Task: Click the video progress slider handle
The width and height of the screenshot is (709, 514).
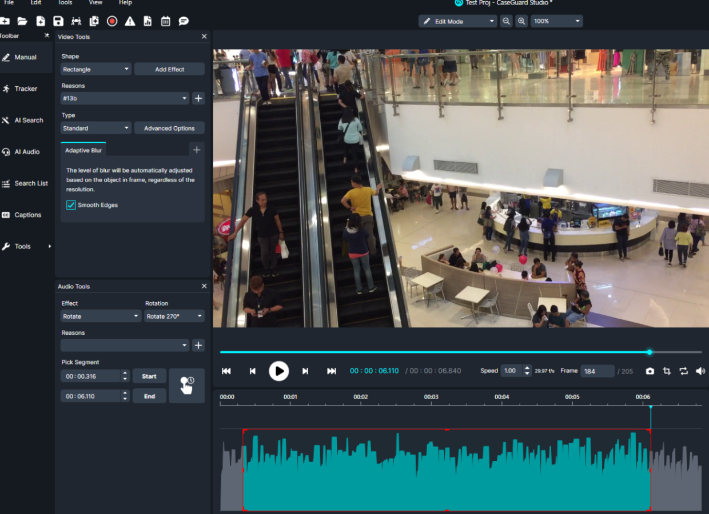Action: 650,352
